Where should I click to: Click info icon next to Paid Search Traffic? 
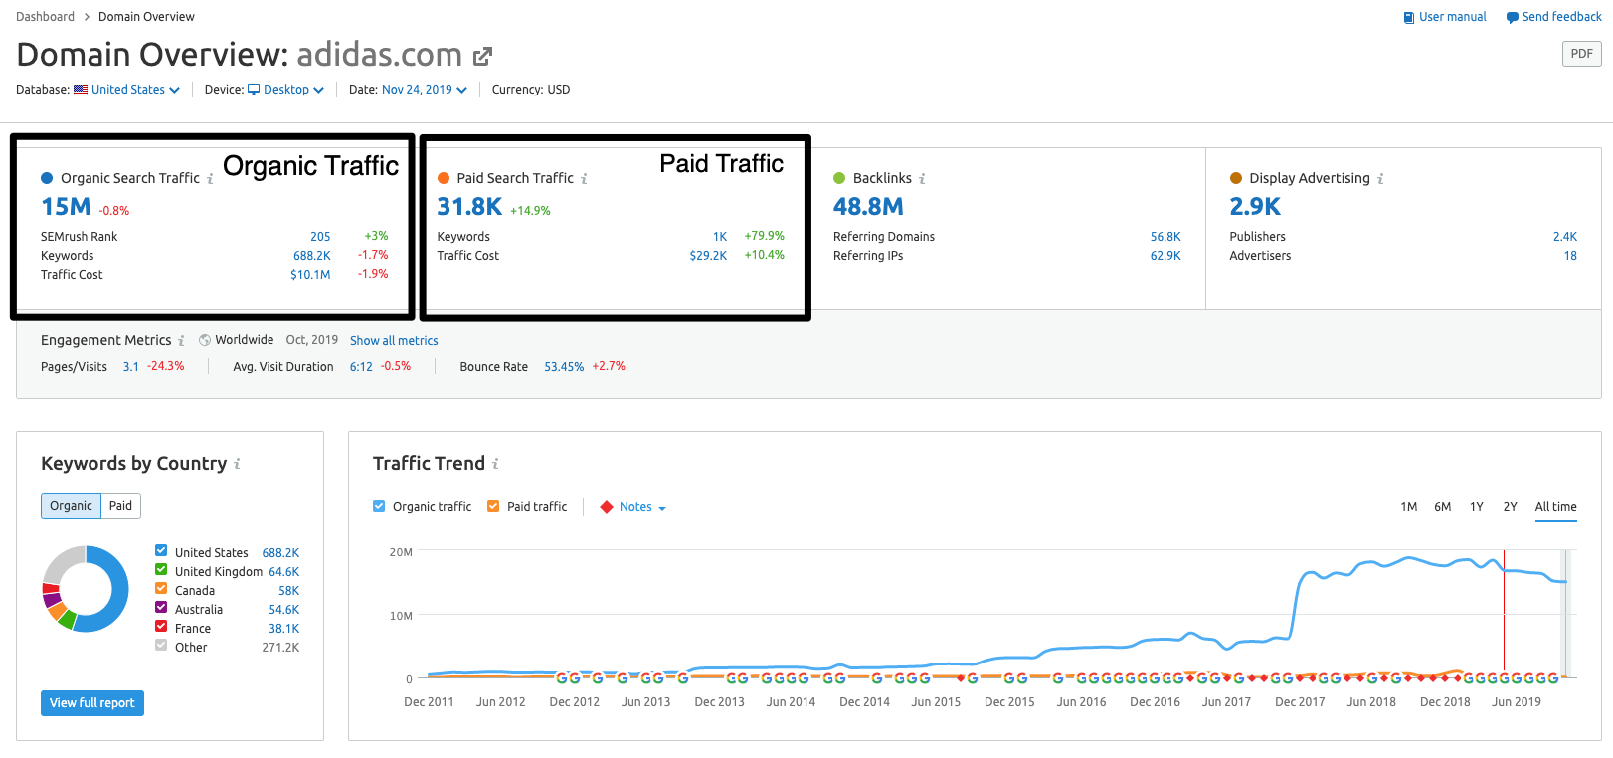click(x=584, y=179)
